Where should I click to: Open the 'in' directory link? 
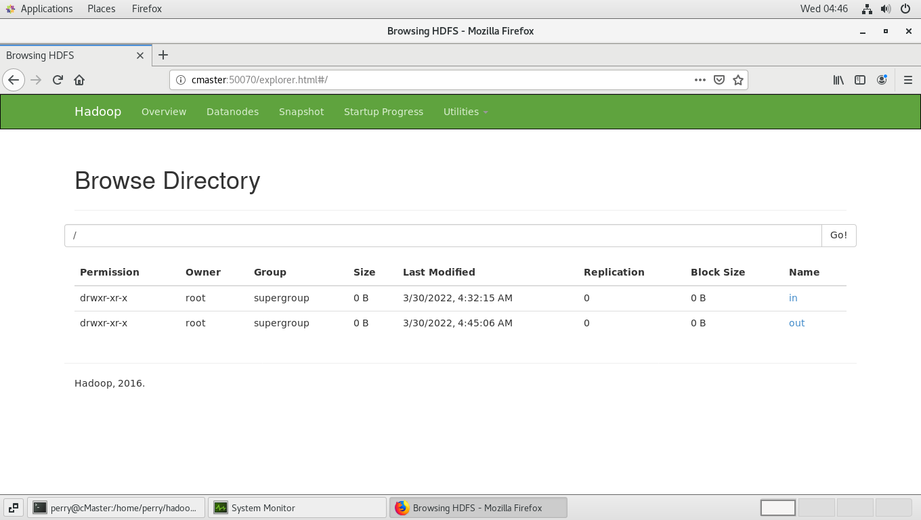coord(793,298)
